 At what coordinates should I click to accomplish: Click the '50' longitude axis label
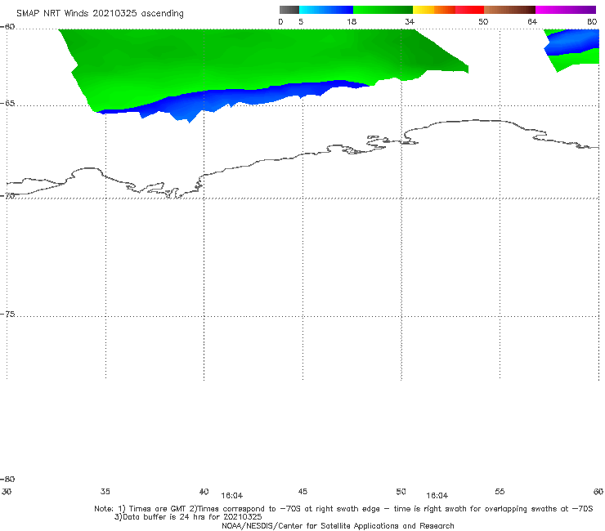click(x=401, y=492)
